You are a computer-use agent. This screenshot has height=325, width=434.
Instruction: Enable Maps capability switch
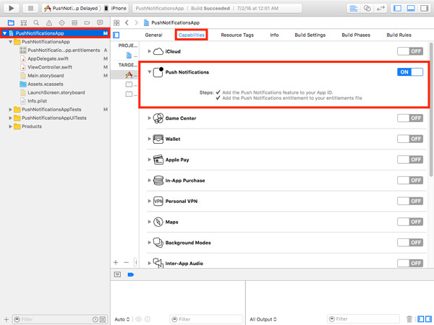coord(410,222)
